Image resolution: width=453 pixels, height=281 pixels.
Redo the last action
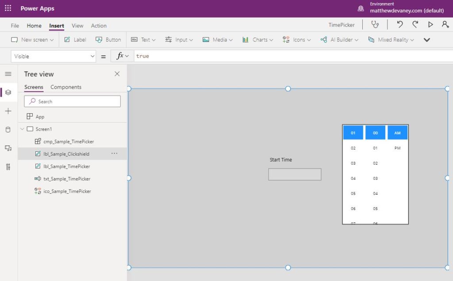[x=415, y=25]
